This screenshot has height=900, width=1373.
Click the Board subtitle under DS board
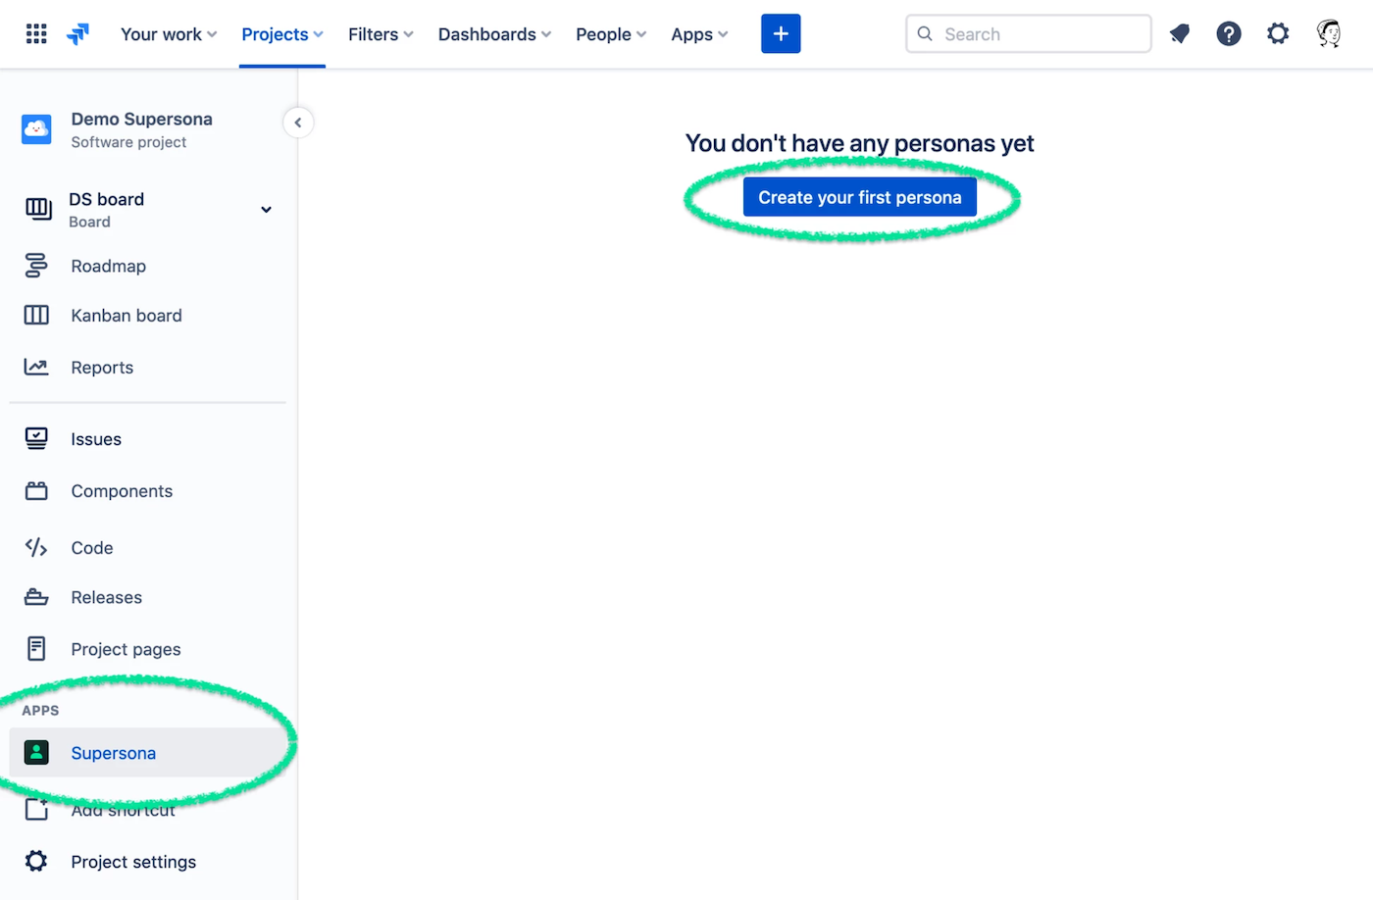point(89,222)
